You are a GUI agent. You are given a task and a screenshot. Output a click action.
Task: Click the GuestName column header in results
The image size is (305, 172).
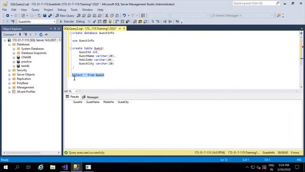point(92,102)
